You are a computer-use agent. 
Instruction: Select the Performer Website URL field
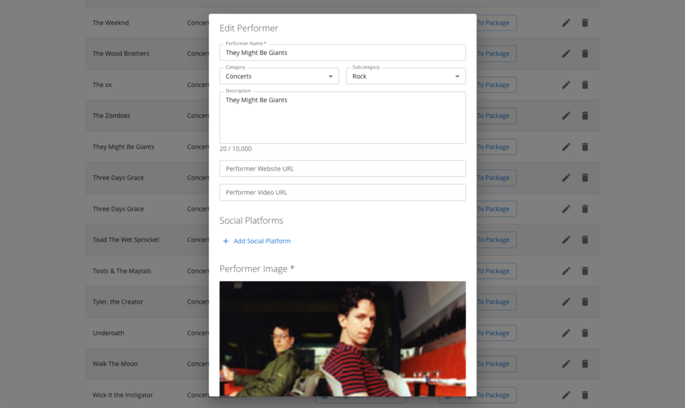tap(342, 169)
